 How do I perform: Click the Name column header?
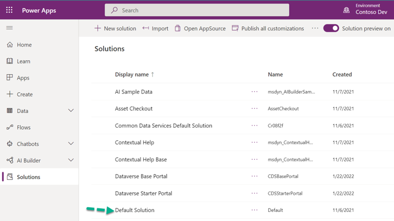(x=275, y=74)
